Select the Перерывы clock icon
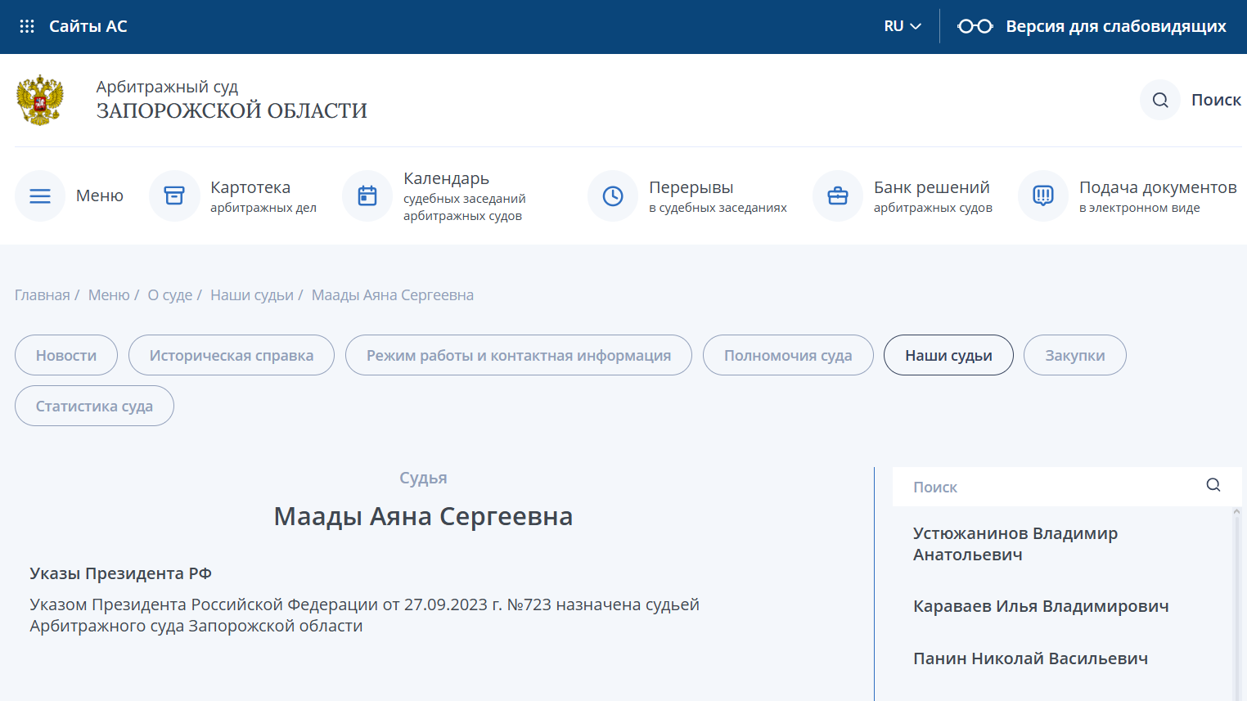 613,195
